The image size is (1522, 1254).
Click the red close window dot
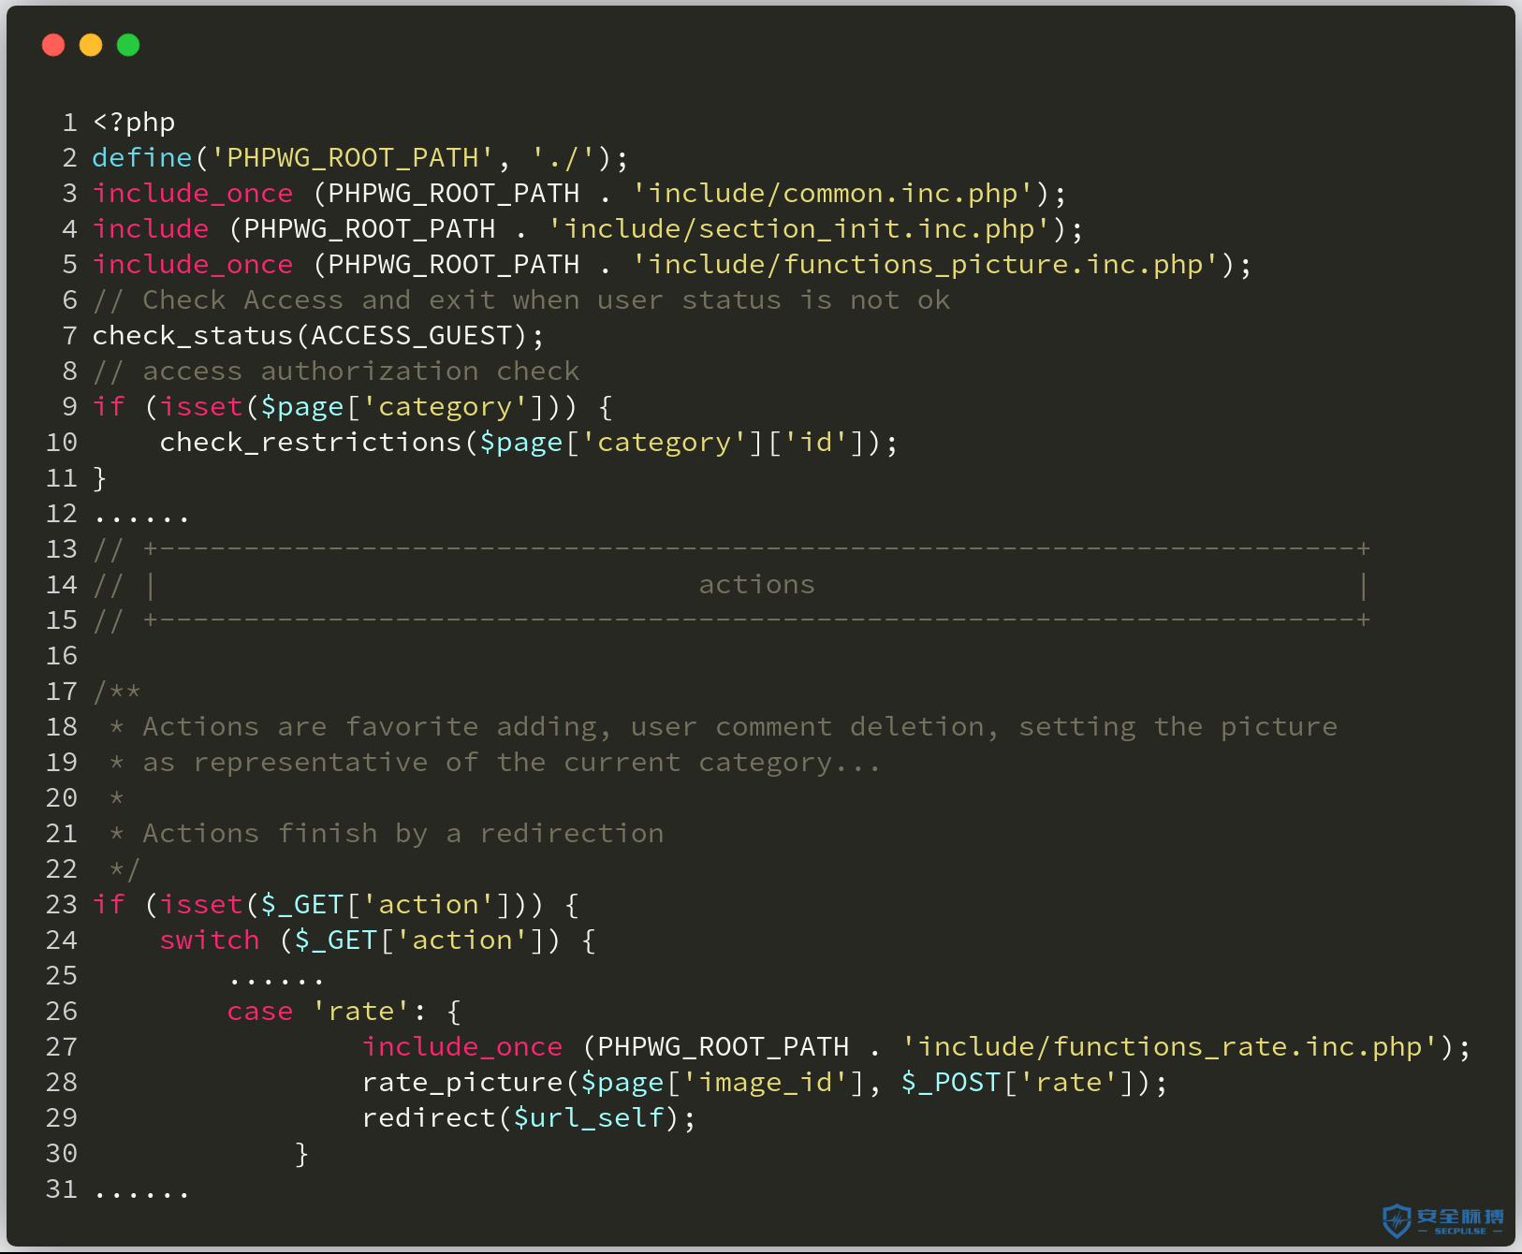pyautogui.click(x=53, y=45)
